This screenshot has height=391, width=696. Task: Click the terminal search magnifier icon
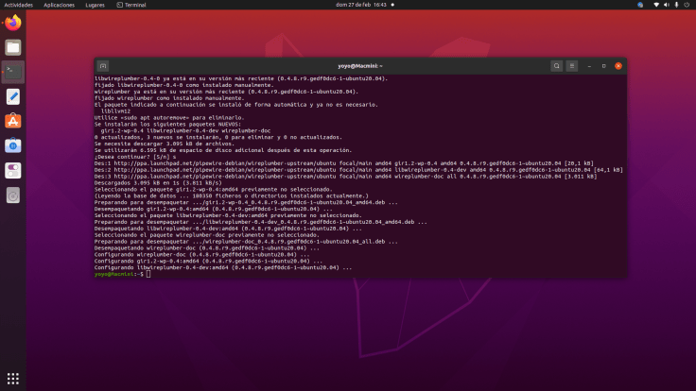click(558, 66)
